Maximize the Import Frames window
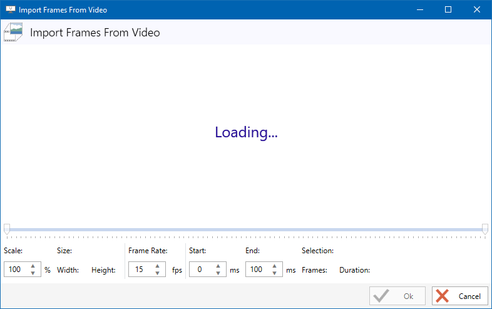The height and width of the screenshot is (309, 492). 448,10
